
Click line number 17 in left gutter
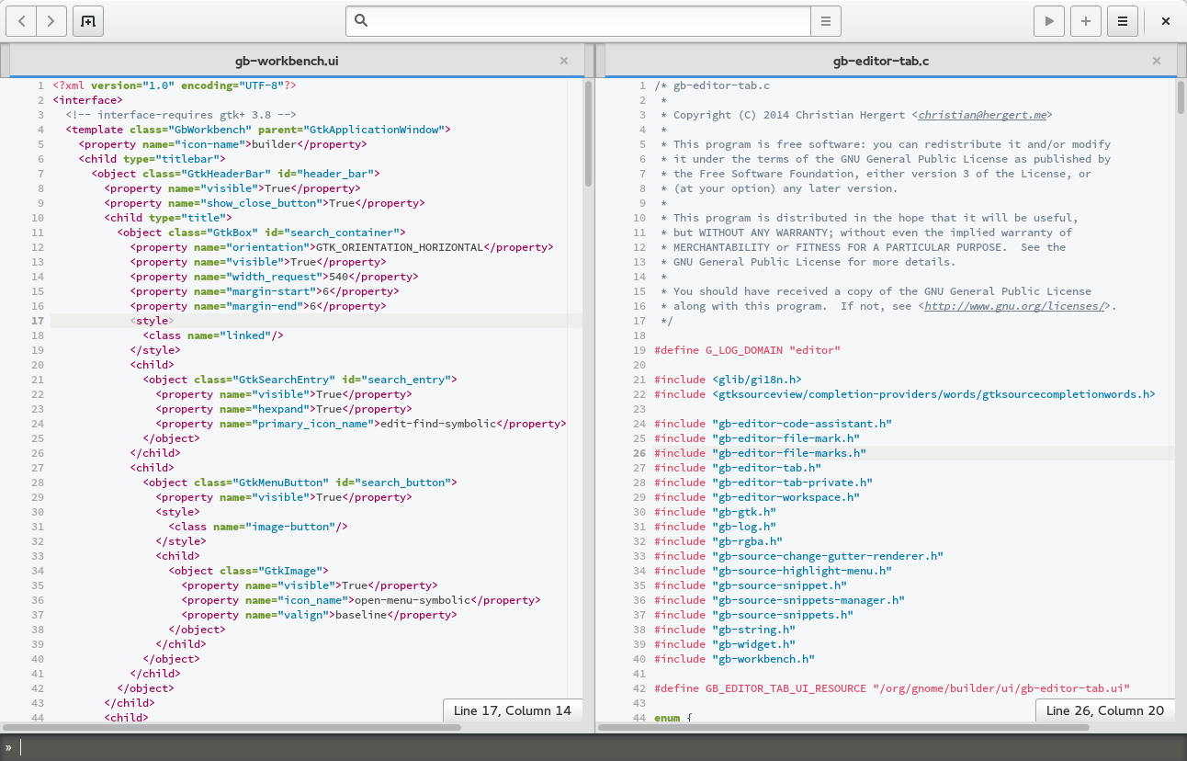38,321
